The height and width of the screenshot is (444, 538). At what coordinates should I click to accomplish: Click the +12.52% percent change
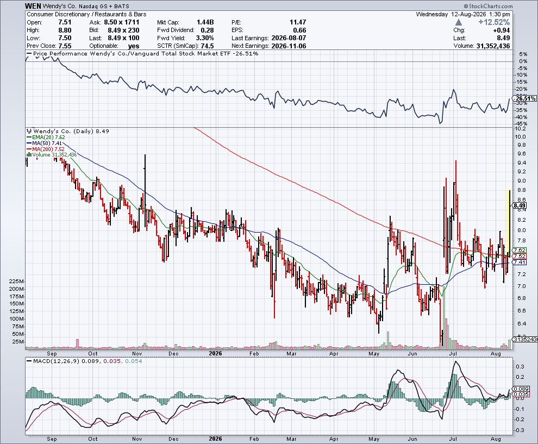point(494,22)
